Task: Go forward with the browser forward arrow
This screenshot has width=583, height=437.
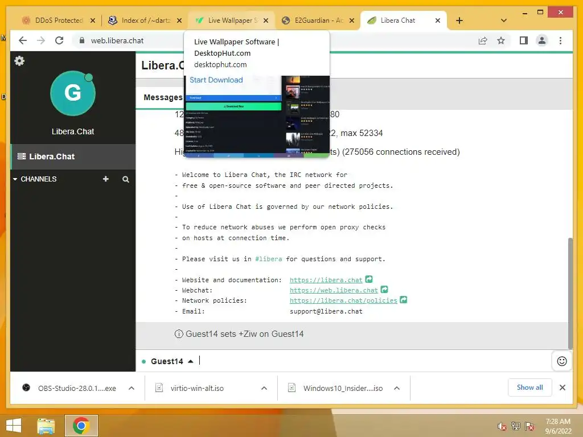Action: pyautogui.click(x=41, y=40)
